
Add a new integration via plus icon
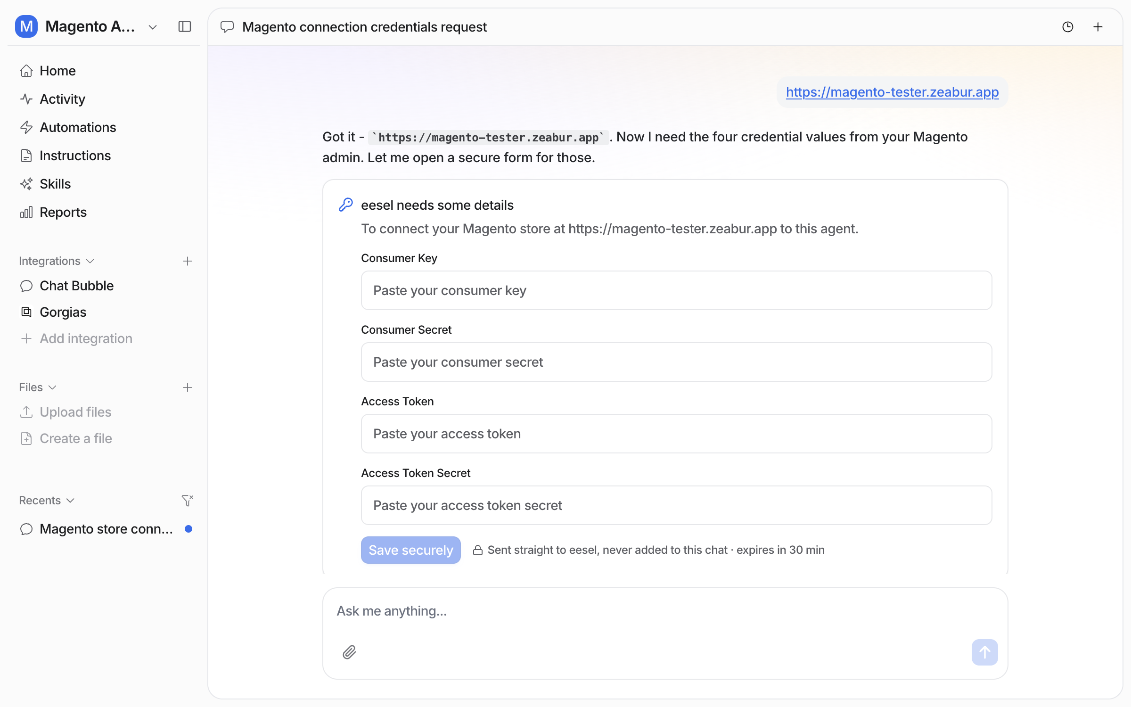click(x=188, y=261)
